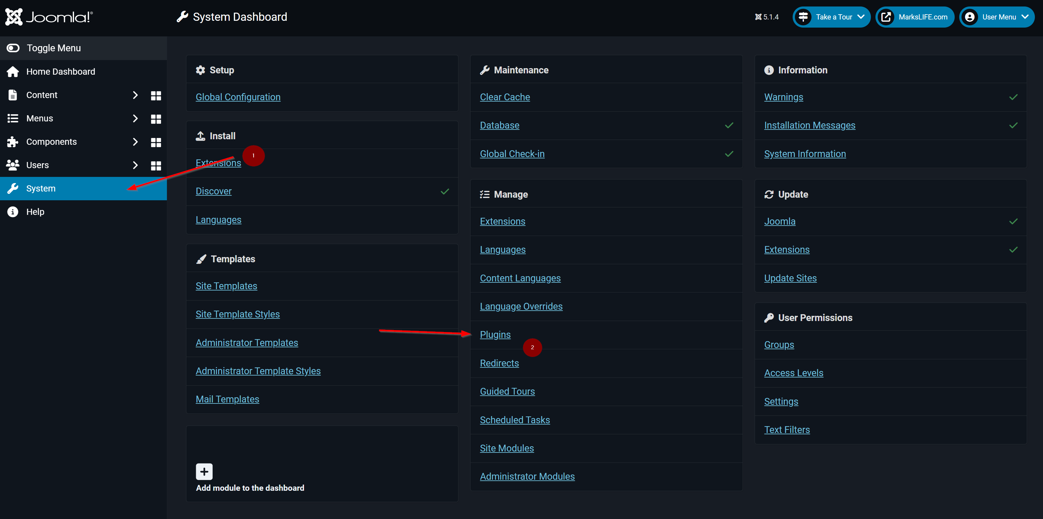Screen dimensions: 1043x519
Task: Open Site Template Styles
Action: click(238, 315)
